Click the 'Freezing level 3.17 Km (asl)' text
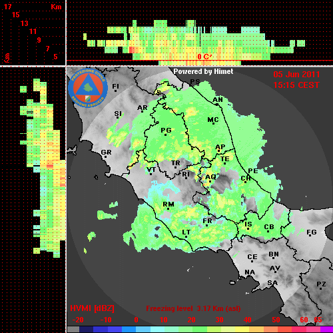Viewport: 333px width, 333px height. tap(193, 308)
